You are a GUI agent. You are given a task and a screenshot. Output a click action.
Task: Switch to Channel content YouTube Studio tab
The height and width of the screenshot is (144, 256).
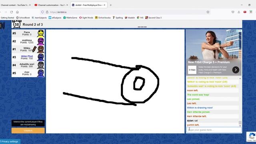click(14, 5)
